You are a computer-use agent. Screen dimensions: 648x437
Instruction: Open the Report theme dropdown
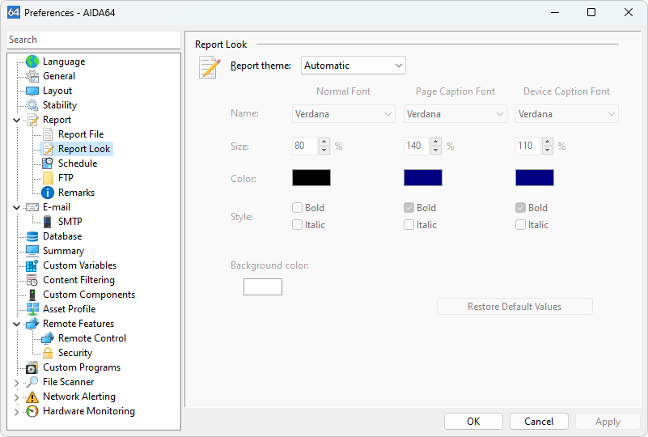354,66
